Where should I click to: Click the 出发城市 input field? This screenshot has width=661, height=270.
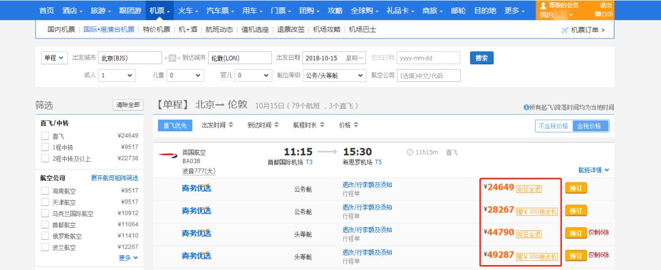pos(130,58)
